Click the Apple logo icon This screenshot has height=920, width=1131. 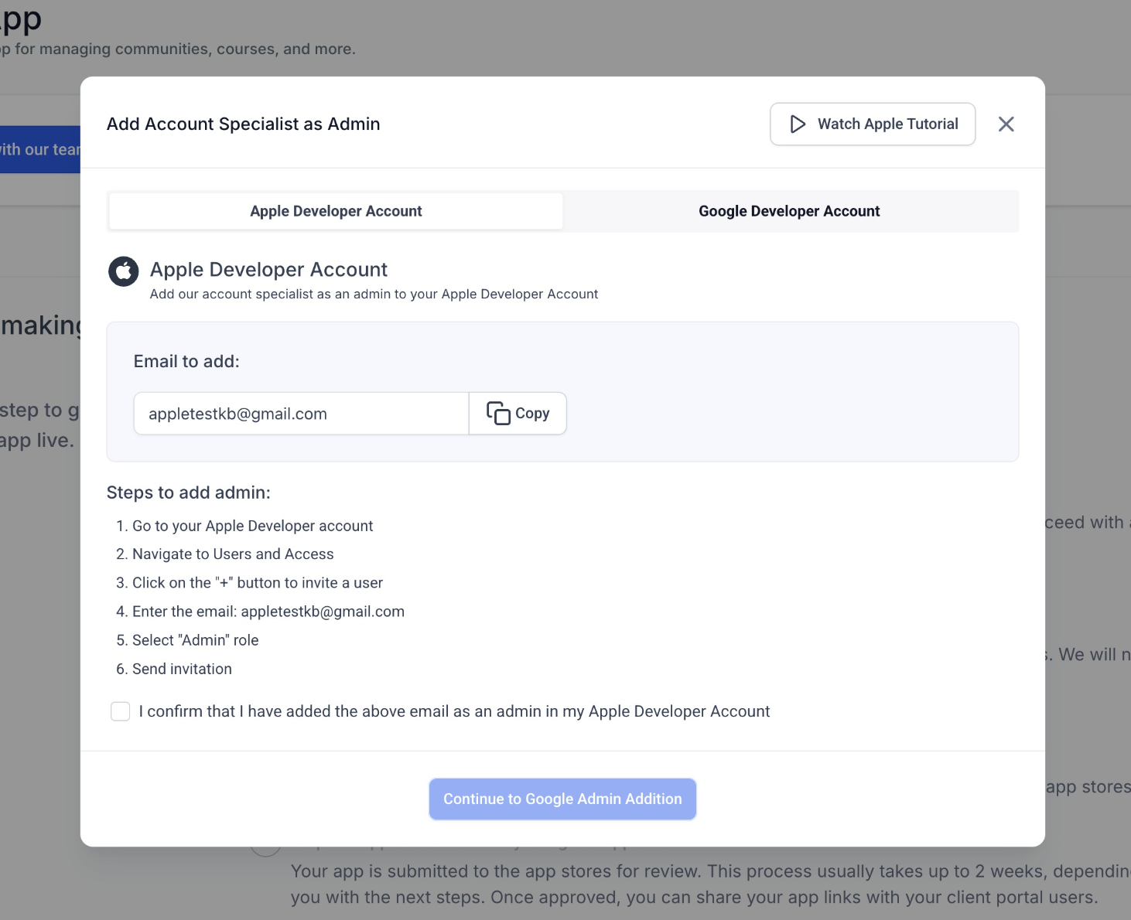tap(124, 271)
